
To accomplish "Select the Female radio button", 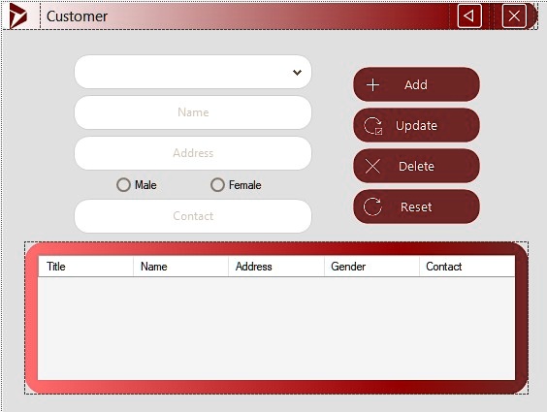I will point(217,185).
